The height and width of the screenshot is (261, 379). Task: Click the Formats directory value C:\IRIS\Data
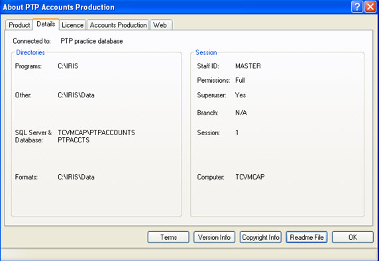[x=76, y=177]
